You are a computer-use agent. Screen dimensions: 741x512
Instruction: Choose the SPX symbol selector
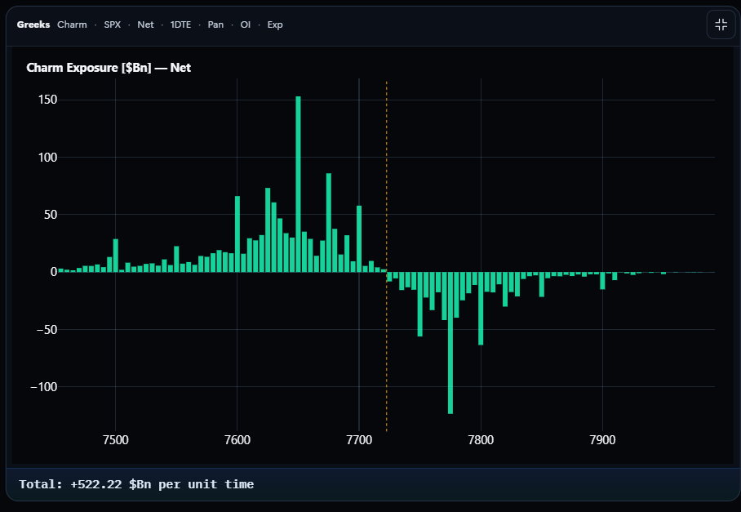(x=112, y=24)
